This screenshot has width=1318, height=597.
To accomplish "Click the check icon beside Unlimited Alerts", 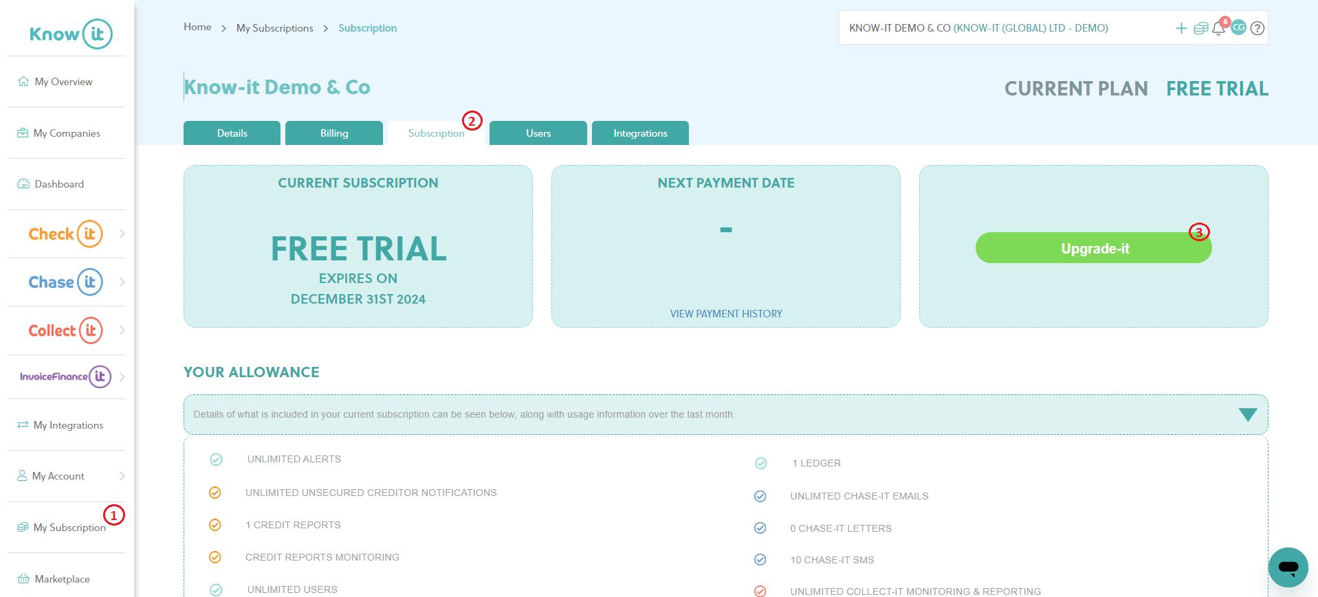I will point(216,459).
